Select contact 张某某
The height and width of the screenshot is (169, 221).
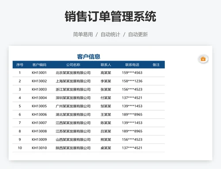pos(106,90)
